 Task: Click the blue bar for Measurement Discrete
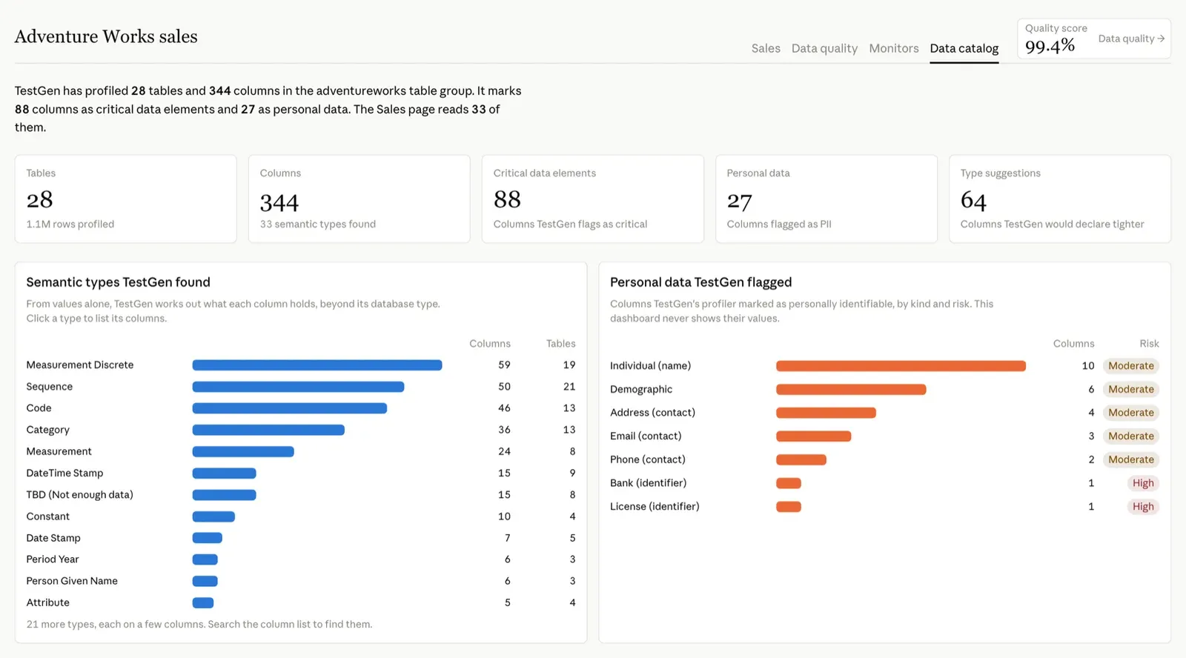click(x=317, y=365)
